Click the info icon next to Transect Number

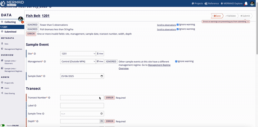tap(49, 98)
